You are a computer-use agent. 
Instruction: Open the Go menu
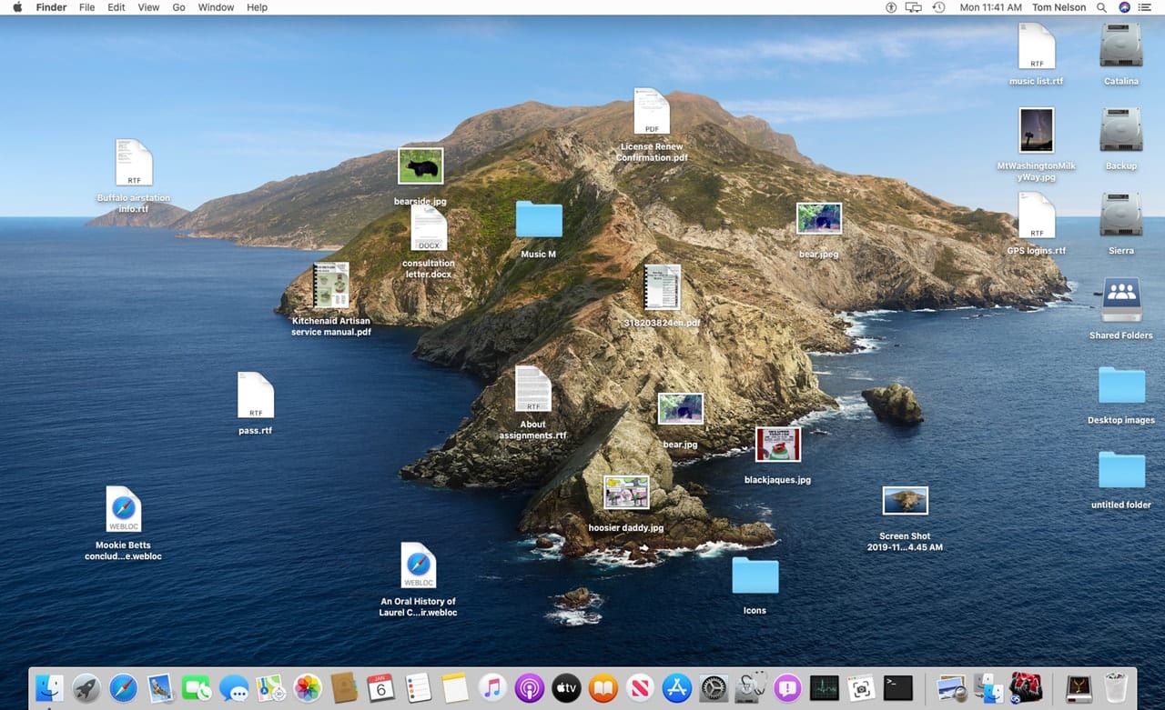tap(178, 7)
